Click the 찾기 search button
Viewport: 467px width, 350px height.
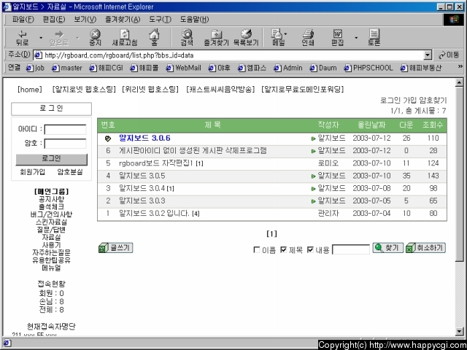point(388,248)
